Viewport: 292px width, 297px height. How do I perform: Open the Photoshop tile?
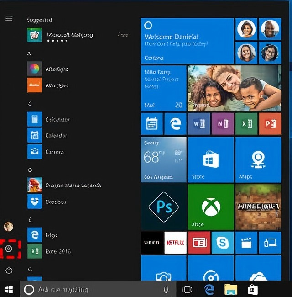[163, 207]
